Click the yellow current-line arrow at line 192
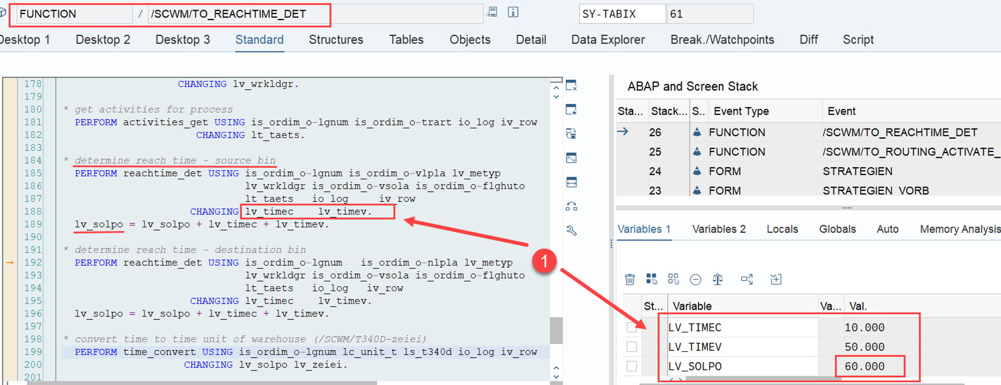The width and height of the screenshot is (1001, 385). tap(10, 262)
